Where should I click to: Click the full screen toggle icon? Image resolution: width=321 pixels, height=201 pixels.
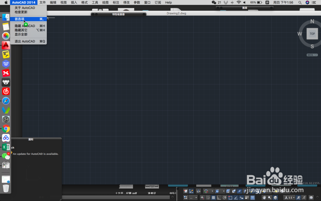pos(311,198)
